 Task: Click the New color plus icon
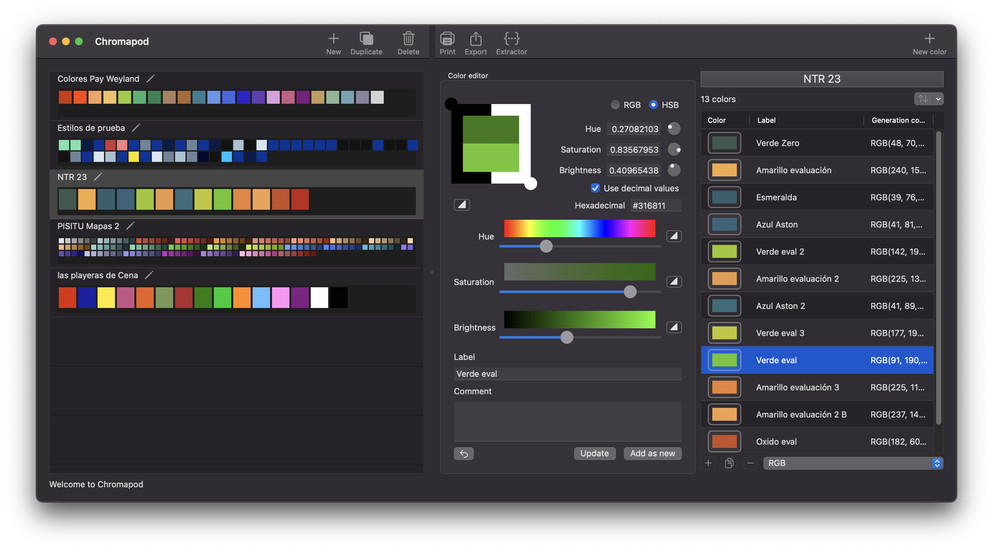929,38
